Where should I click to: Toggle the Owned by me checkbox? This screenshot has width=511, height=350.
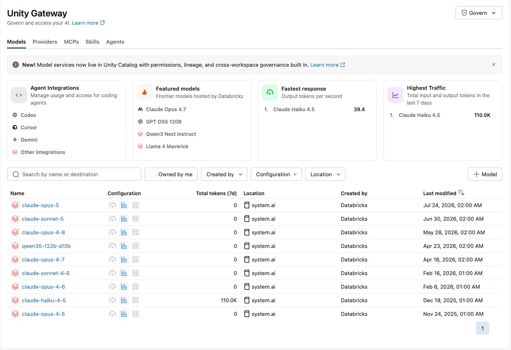pyautogui.click(x=153, y=174)
